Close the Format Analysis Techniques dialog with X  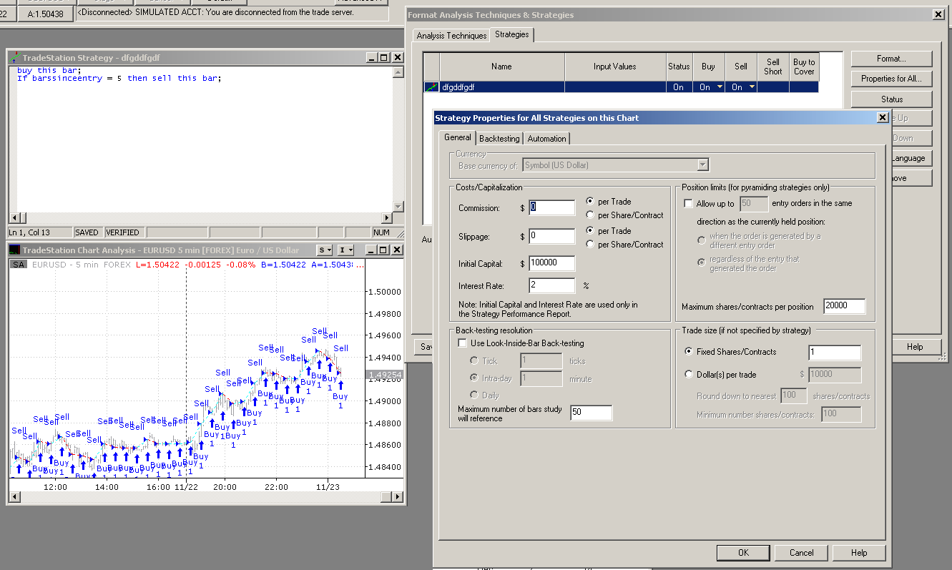click(938, 14)
